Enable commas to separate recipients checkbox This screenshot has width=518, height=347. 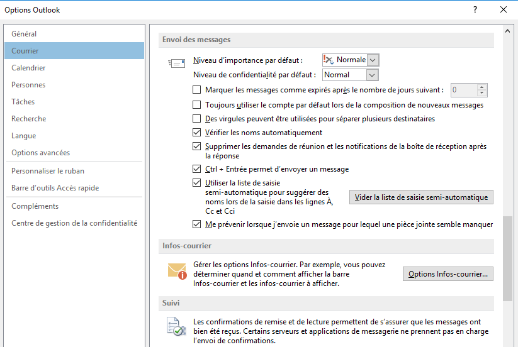pyautogui.click(x=196, y=118)
